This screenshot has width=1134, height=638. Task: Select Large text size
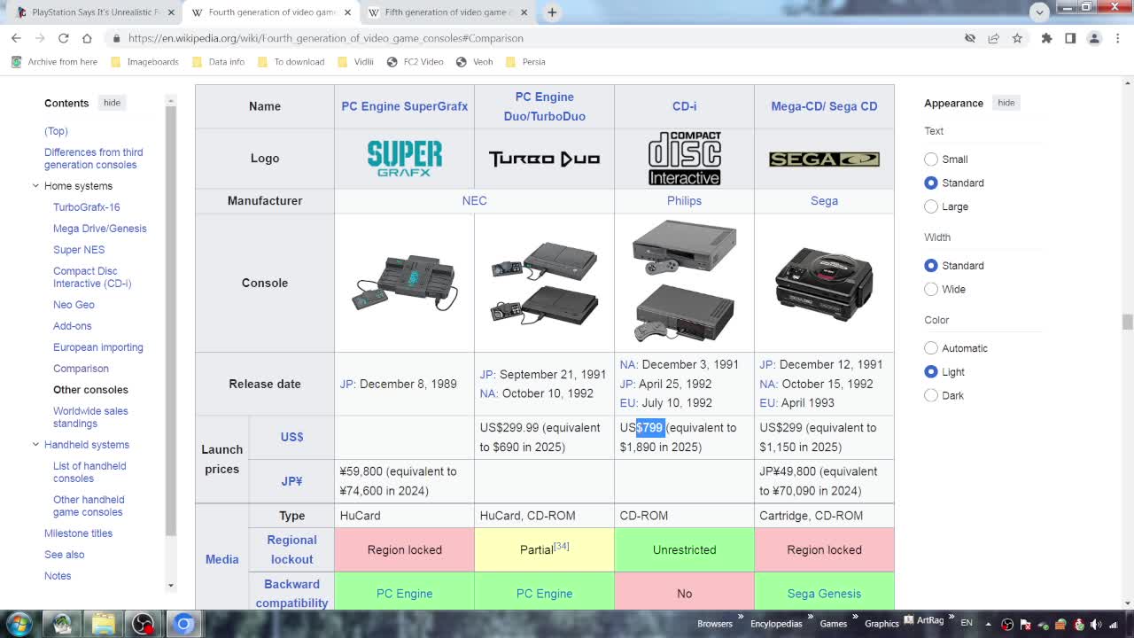pyautogui.click(x=931, y=206)
